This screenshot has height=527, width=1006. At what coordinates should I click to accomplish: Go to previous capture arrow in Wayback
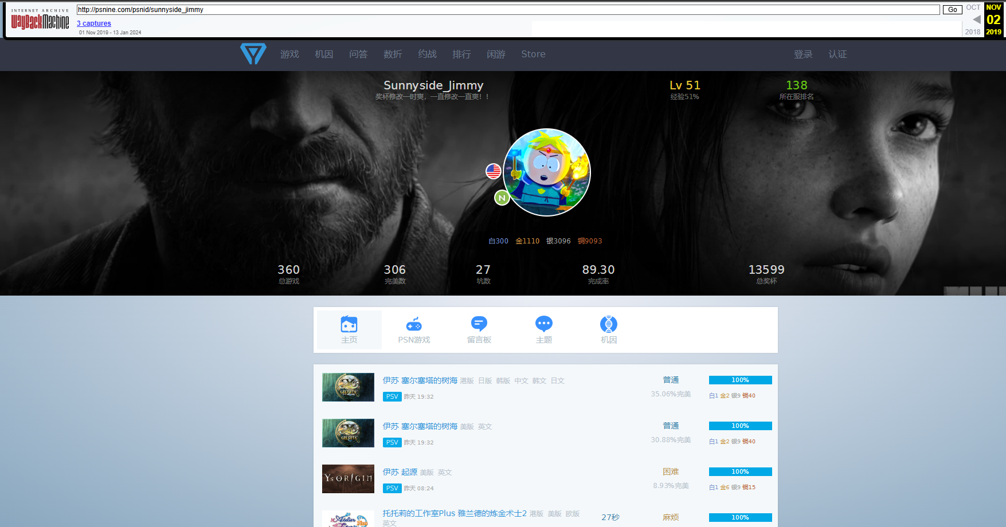point(976,19)
